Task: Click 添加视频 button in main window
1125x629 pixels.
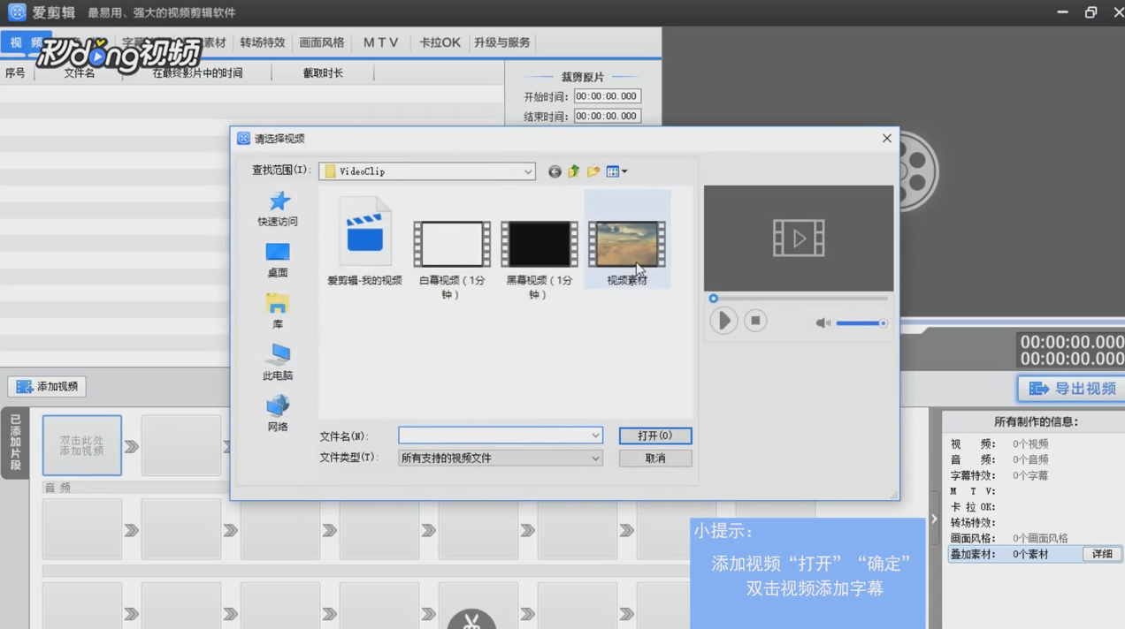Action: 48,386
